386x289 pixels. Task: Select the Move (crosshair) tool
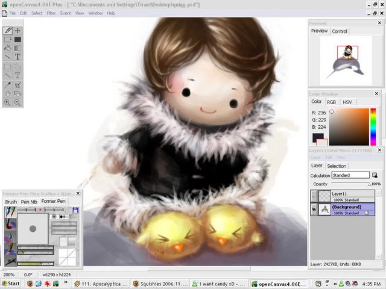click(x=17, y=31)
